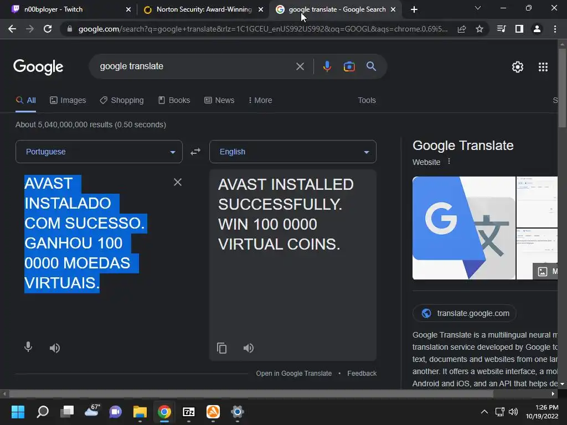The width and height of the screenshot is (567, 425).
Task: Click the URL in the address bar
Action: coord(263,29)
